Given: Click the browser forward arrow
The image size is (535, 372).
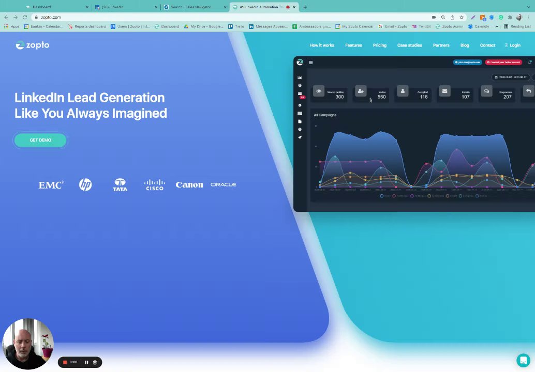Looking at the screenshot, I should click(16, 17).
